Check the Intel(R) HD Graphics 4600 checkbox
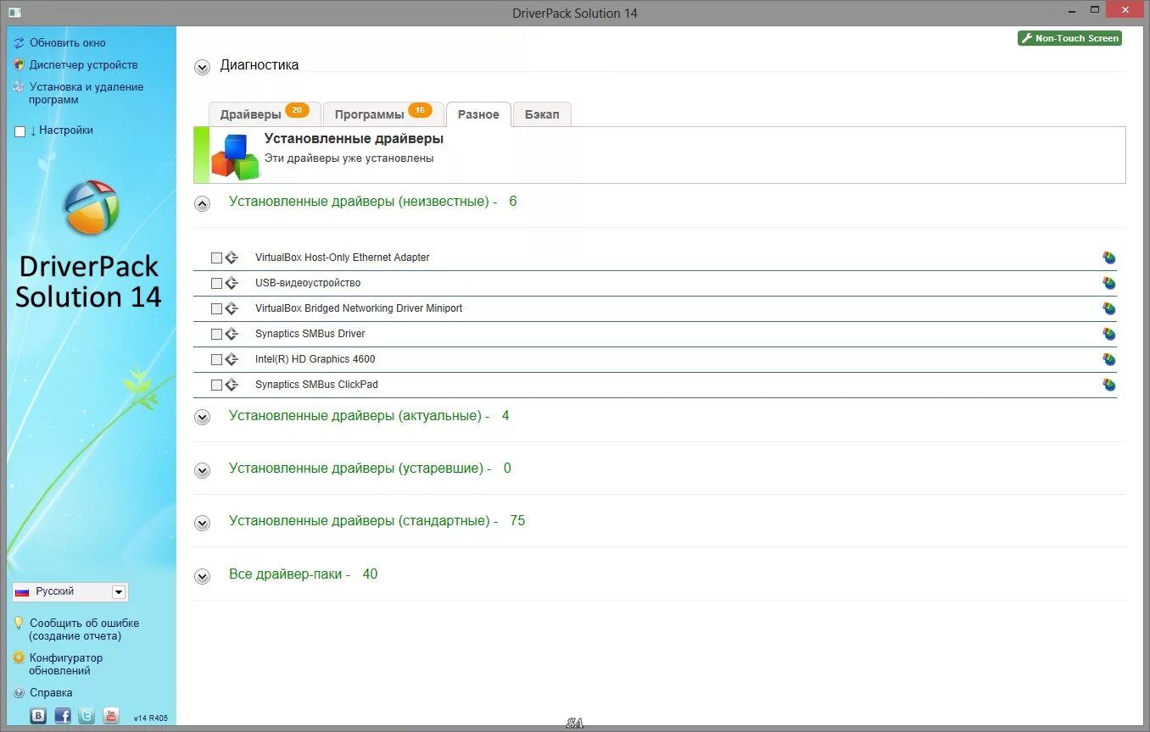 [216, 359]
